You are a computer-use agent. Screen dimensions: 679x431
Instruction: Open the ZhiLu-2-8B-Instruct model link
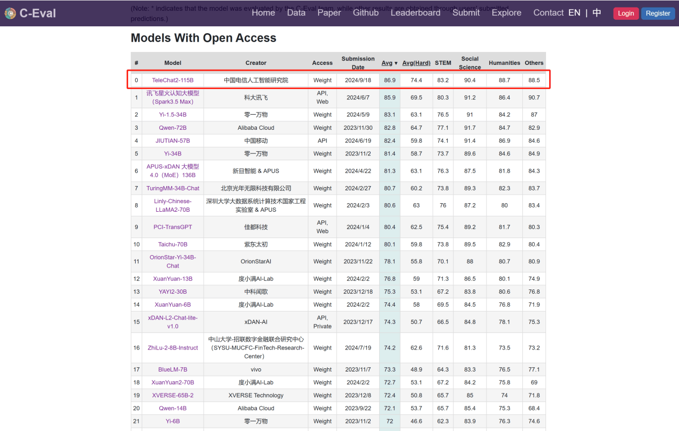pyautogui.click(x=173, y=348)
